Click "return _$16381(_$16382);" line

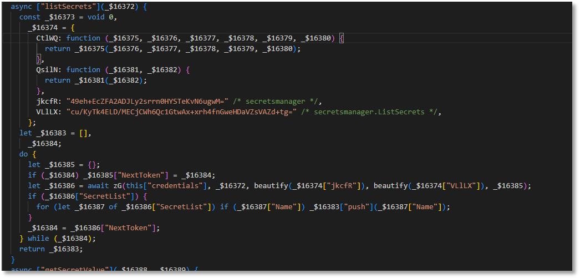[x=96, y=80]
